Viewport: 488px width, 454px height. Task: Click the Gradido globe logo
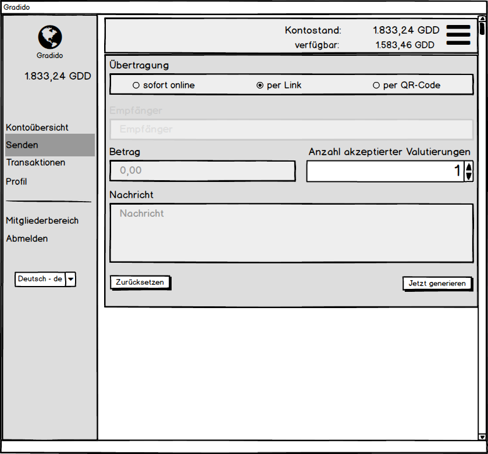point(49,36)
